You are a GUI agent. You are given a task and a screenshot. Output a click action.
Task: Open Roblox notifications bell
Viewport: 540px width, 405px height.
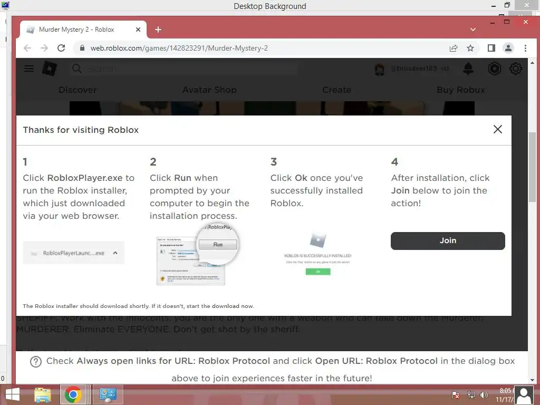(x=468, y=69)
